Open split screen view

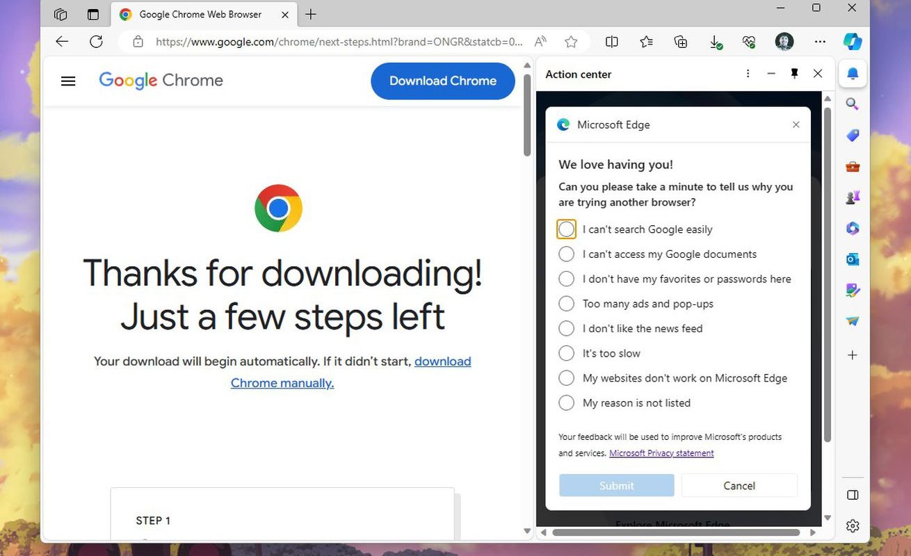tap(612, 42)
